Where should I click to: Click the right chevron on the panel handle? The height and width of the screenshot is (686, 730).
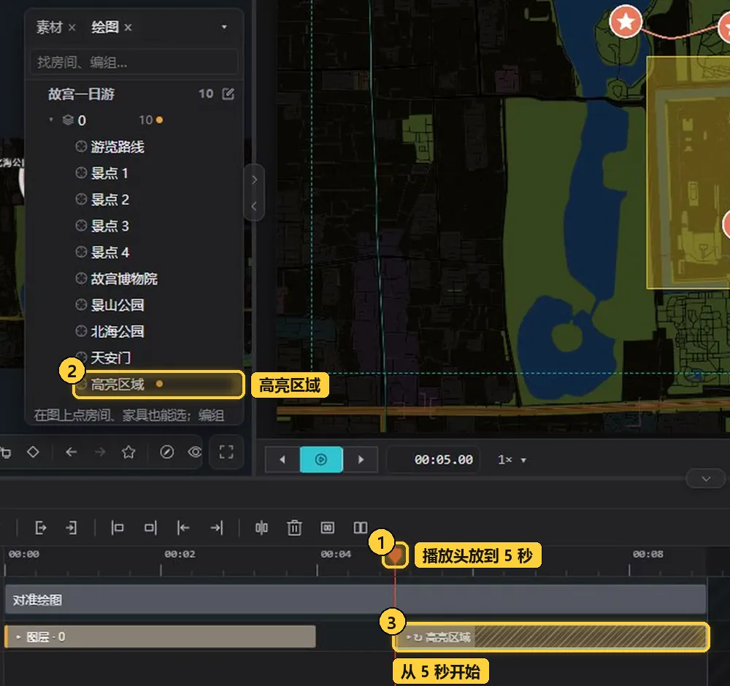coord(254,180)
